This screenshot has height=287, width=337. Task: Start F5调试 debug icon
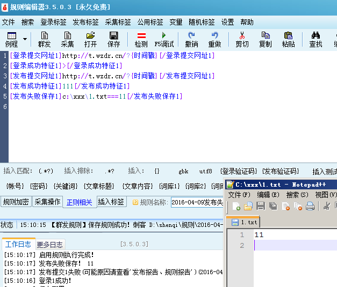(x=164, y=40)
